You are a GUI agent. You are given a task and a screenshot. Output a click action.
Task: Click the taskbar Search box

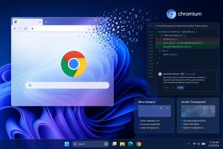point(91,144)
